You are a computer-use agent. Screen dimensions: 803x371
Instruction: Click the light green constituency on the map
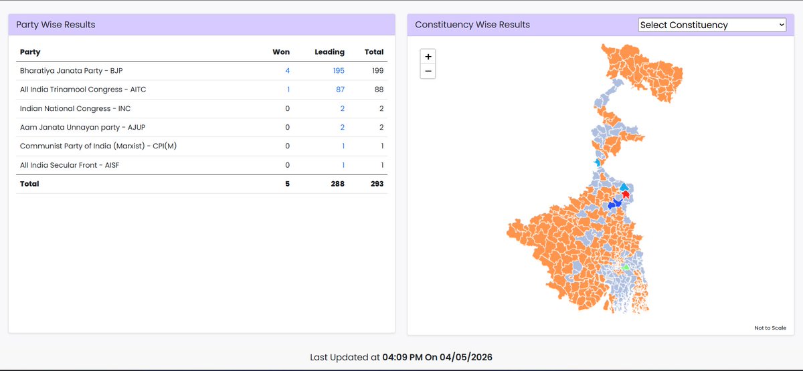click(626, 267)
